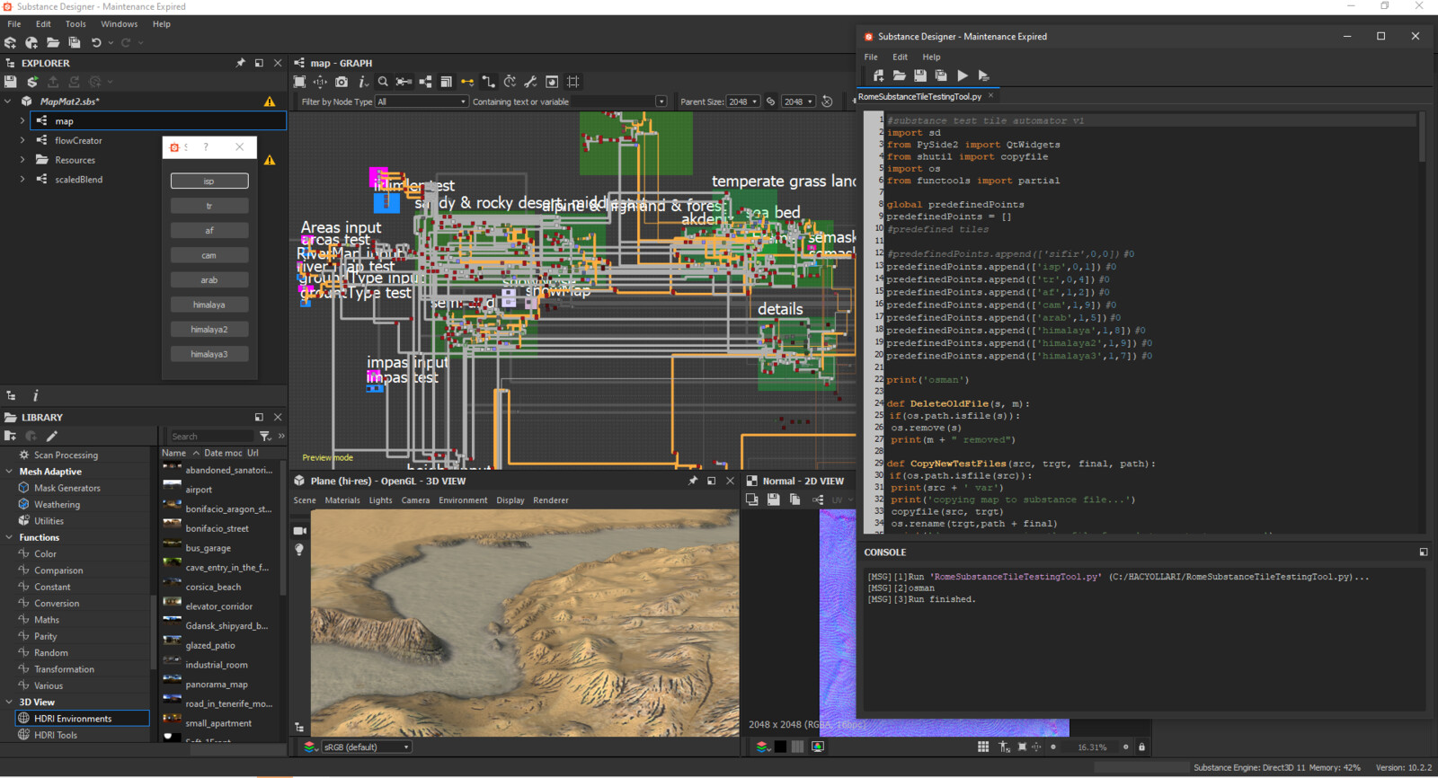Image resolution: width=1438 pixels, height=778 pixels.
Task: Click the 'isp' button in the small dialog
Action: tap(209, 181)
